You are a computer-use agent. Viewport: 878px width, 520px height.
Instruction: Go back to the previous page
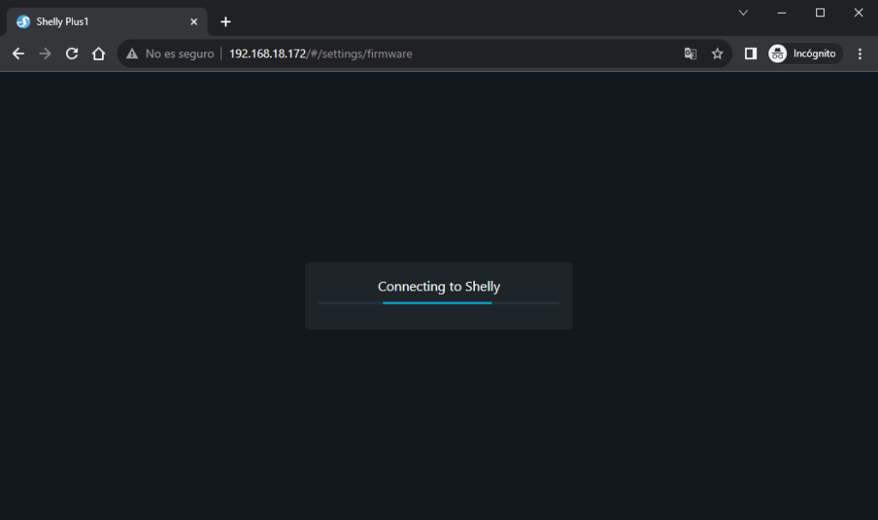18,54
